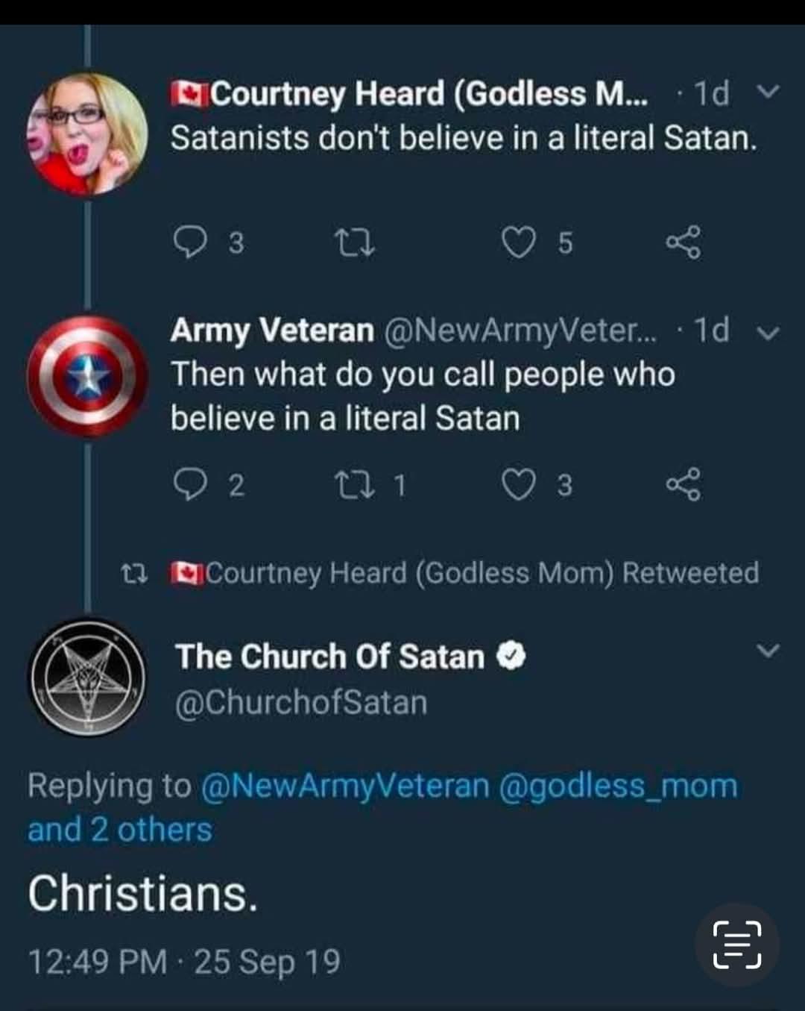Open the @NewArmyVeteran mention link
This screenshot has height=1011, width=805.
click(x=345, y=786)
